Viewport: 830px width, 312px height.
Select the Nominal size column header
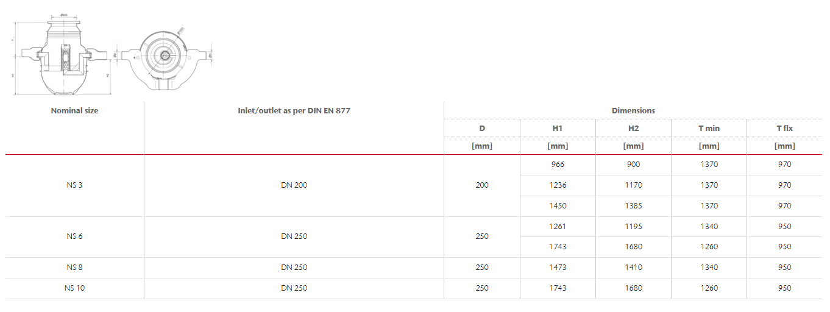(75, 111)
